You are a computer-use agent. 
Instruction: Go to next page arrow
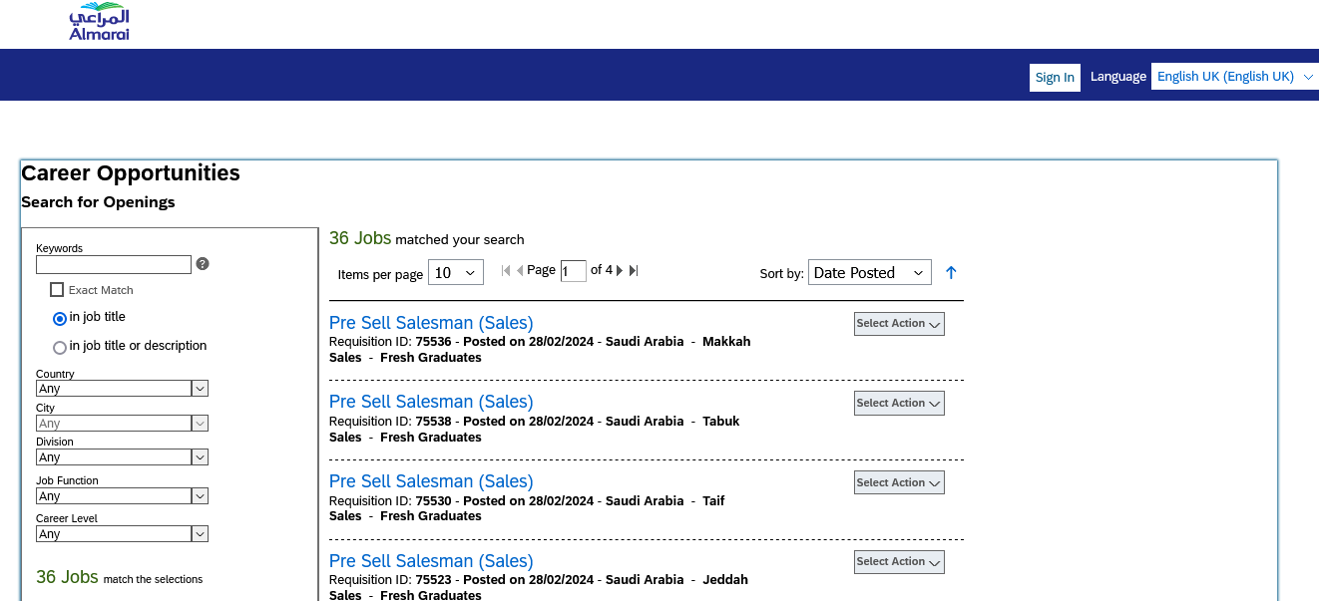[620, 270]
